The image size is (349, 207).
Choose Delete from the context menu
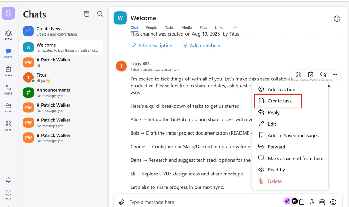pyautogui.click(x=290, y=181)
